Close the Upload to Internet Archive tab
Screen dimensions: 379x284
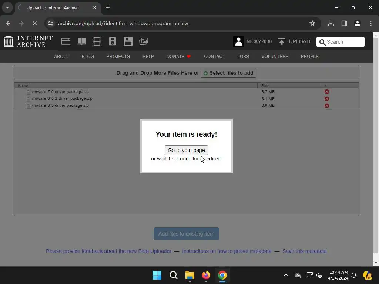coord(95,7)
